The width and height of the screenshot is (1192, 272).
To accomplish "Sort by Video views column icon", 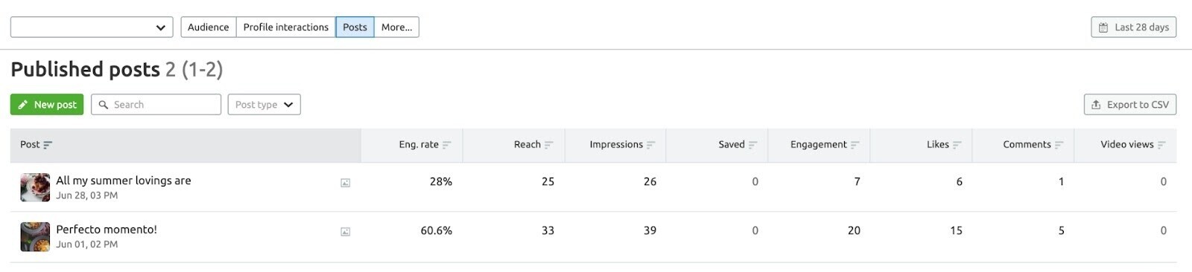I will [x=1161, y=145].
